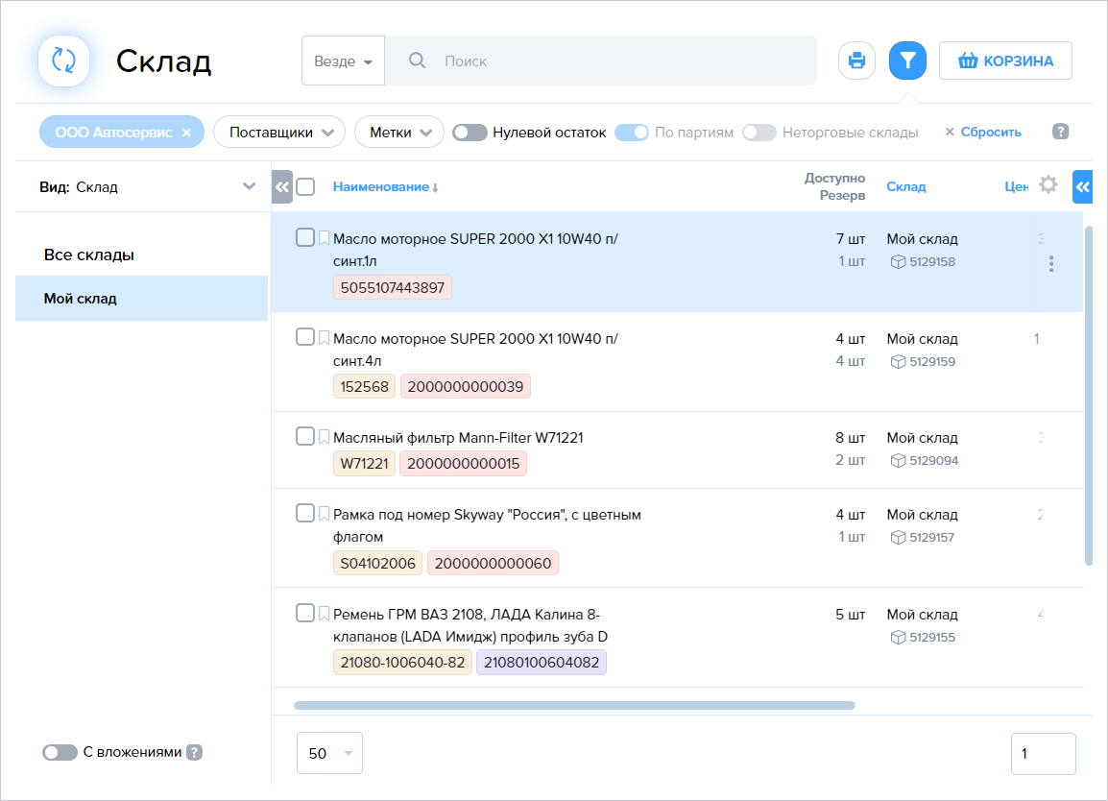Viewport: 1108px width, 801px height.
Task: Click box icon next to batch 5129159
Action: [x=898, y=362]
